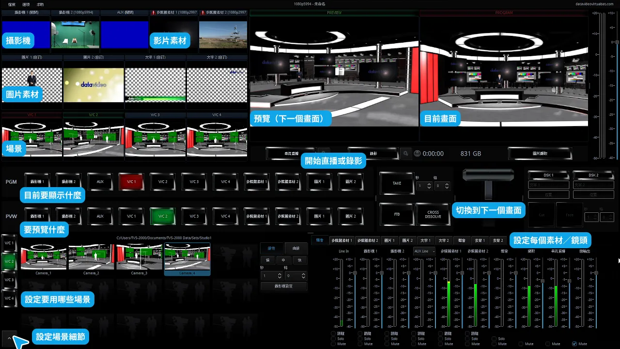Viewport: 620px width, 349px height.
Task: Select the Camera_2 scene thumbnail
Action: click(x=91, y=256)
